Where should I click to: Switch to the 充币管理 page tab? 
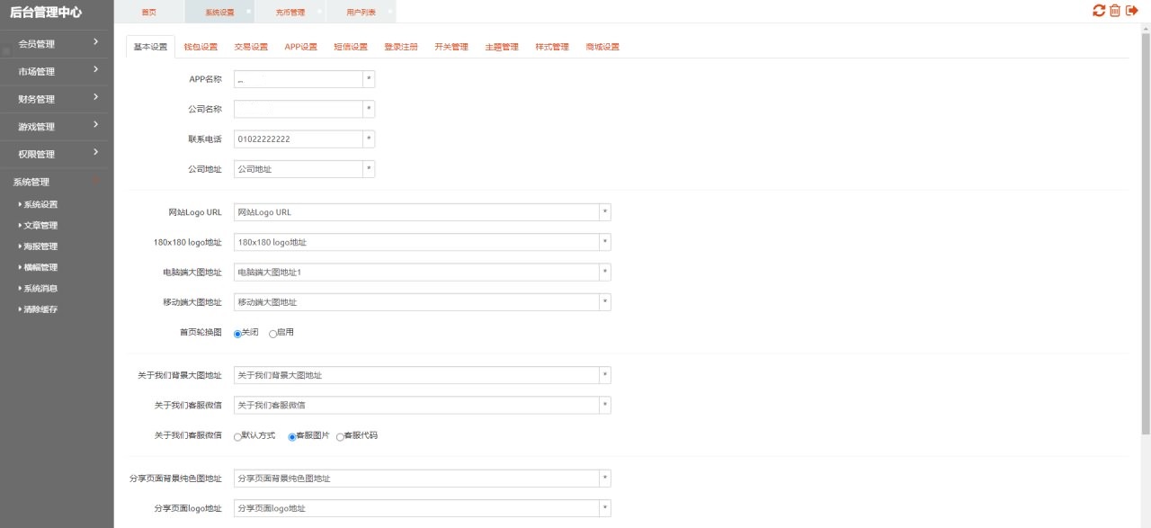(290, 13)
